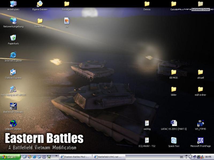Viewport: 214px width, 160px height.
Task: Expand the Quick Launch overflow chevron
Action: click(56, 156)
